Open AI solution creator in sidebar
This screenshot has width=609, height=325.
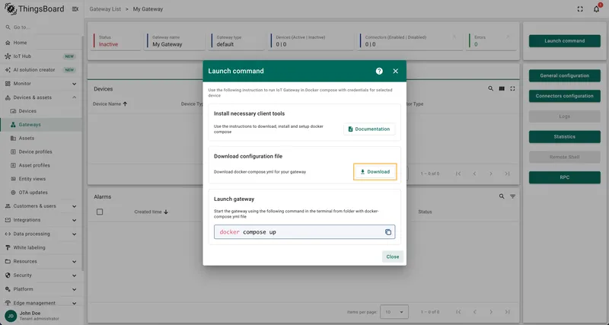click(x=41, y=70)
